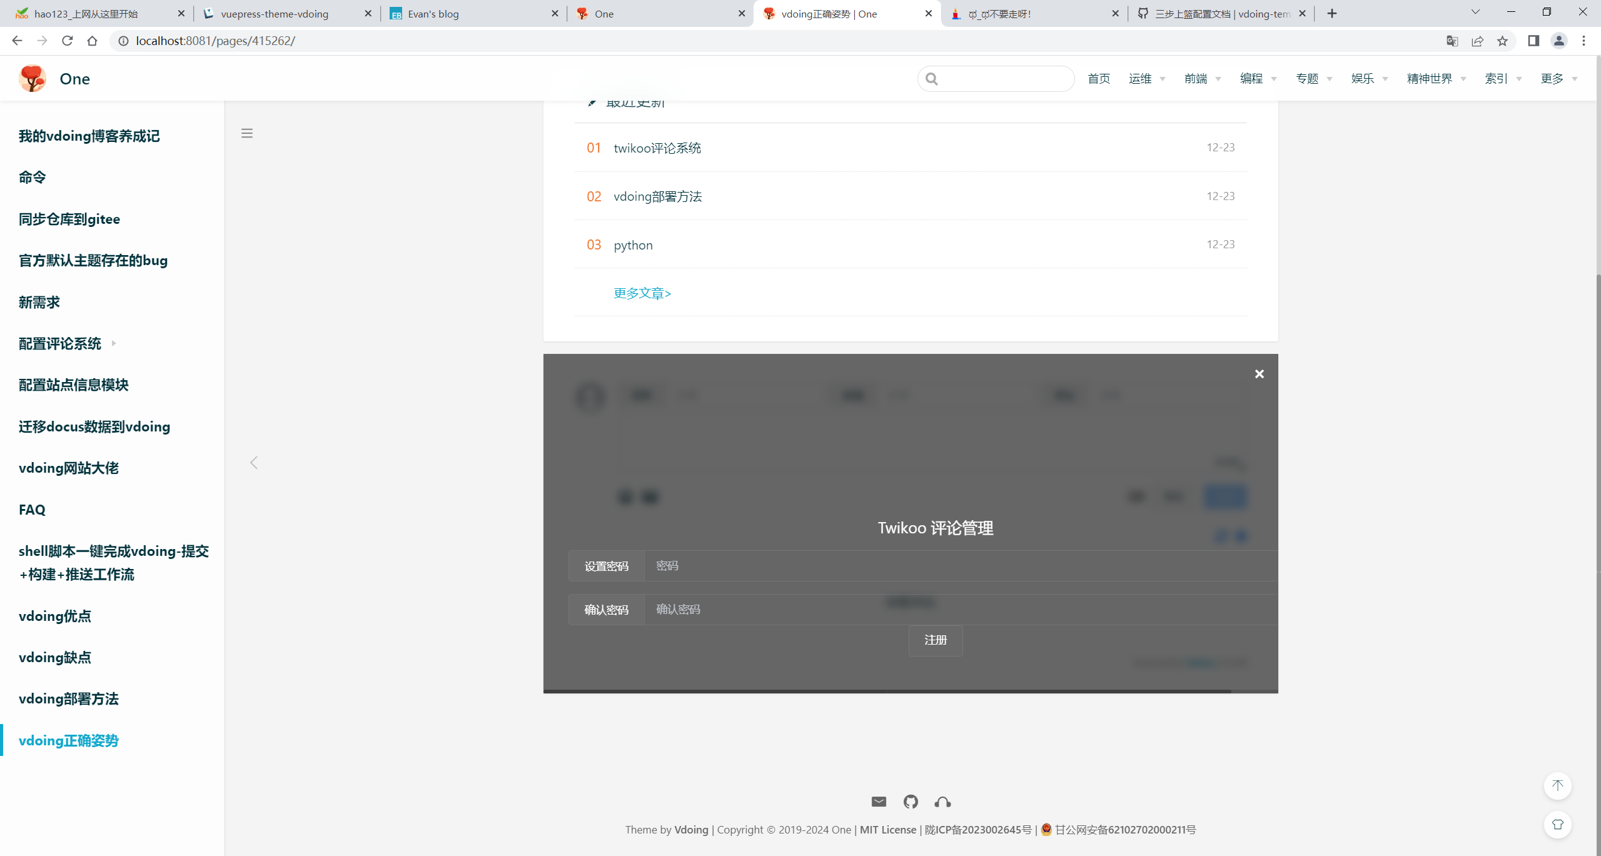1601x856 pixels.
Task: Switch to 三步上篮配置文档 tab
Action: pos(1221,13)
